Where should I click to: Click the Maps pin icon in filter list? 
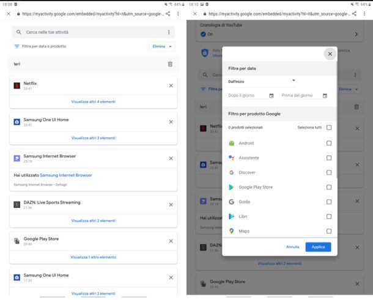232,231
